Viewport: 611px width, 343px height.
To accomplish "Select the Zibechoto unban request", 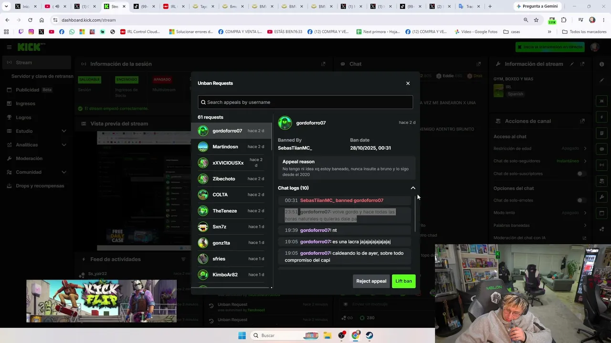I will 232,179.
